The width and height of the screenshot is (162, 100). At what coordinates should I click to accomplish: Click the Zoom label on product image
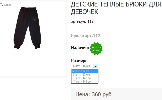7,5
